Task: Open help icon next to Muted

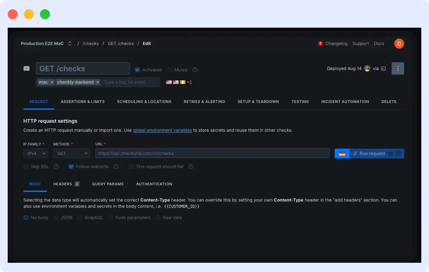Action: [195, 70]
